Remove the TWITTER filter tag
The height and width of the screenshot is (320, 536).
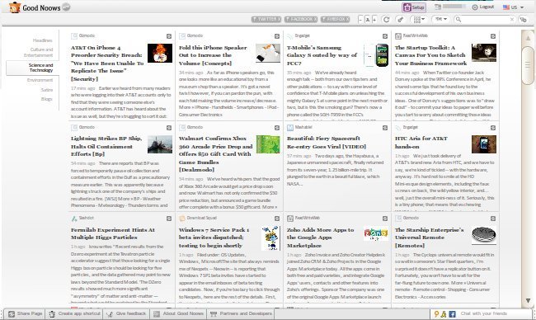click(279, 20)
